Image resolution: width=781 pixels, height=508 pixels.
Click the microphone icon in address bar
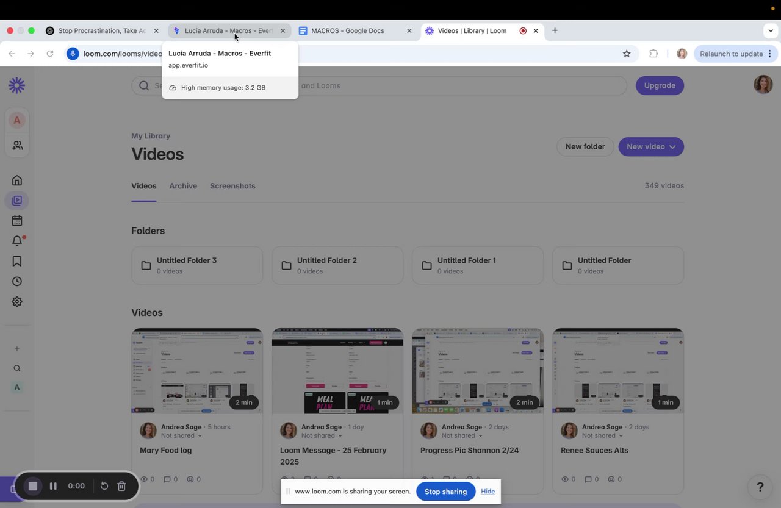pyautogui.click(x=73, y=54)
